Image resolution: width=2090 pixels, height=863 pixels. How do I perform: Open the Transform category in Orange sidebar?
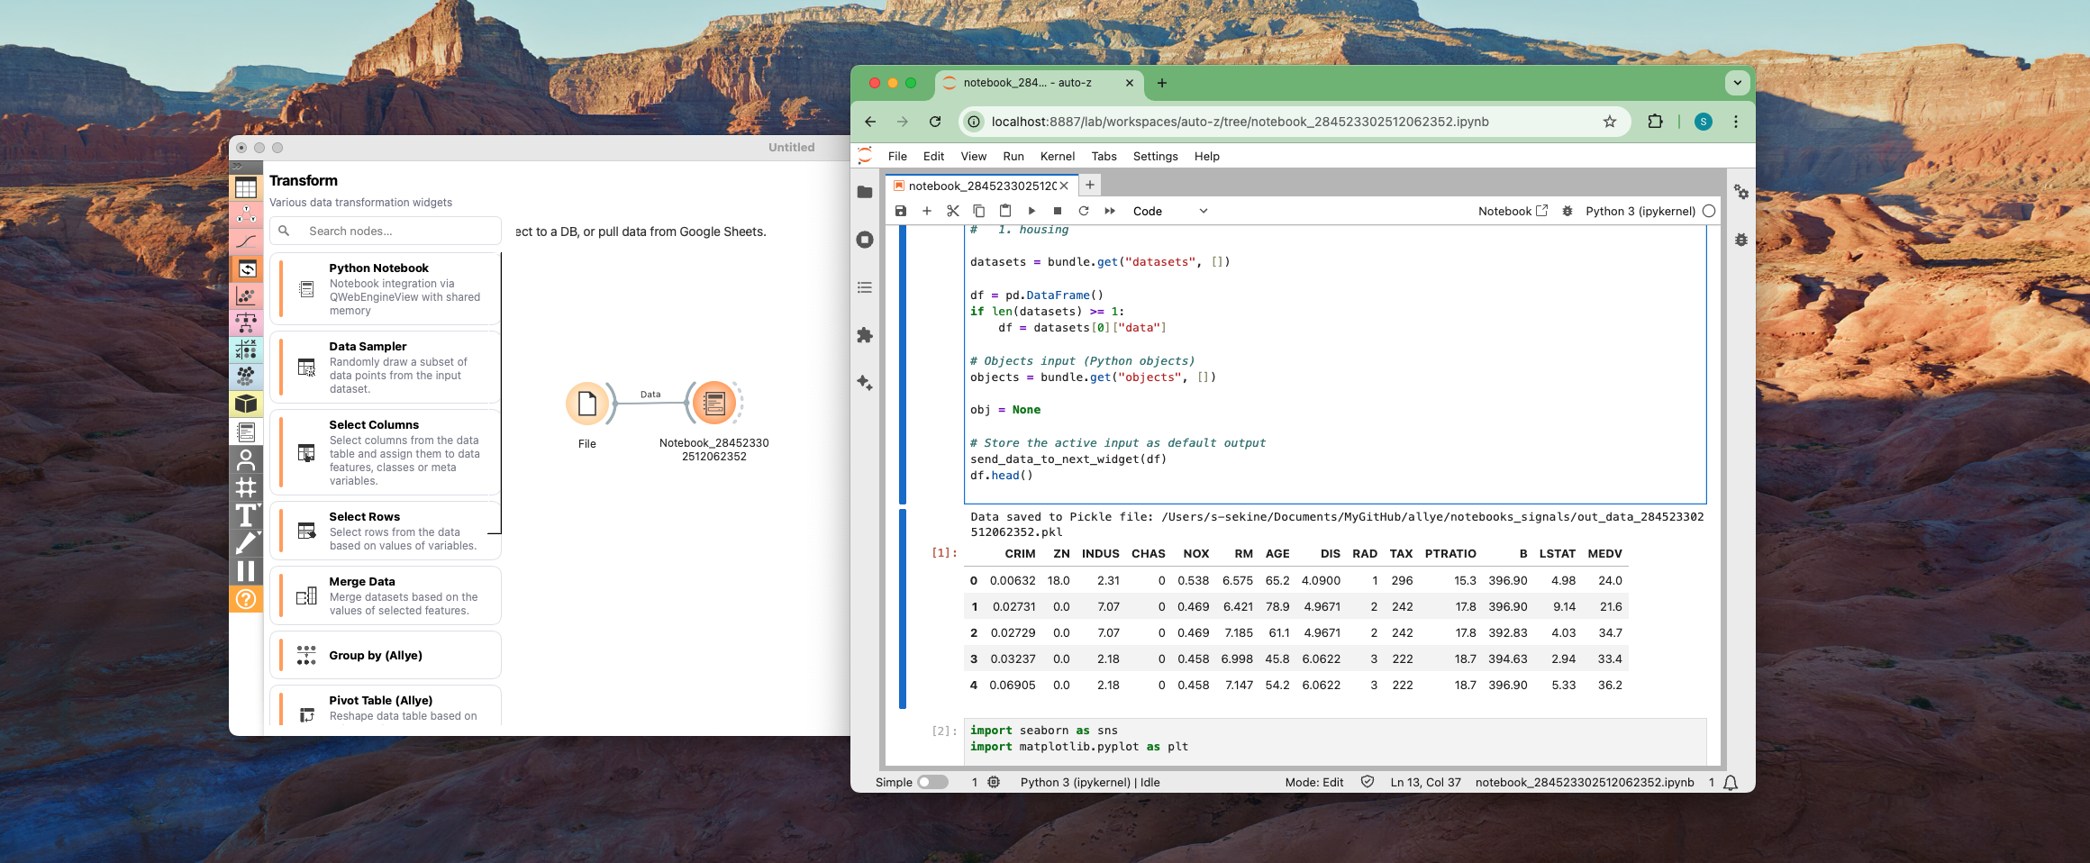coord(246,268)
